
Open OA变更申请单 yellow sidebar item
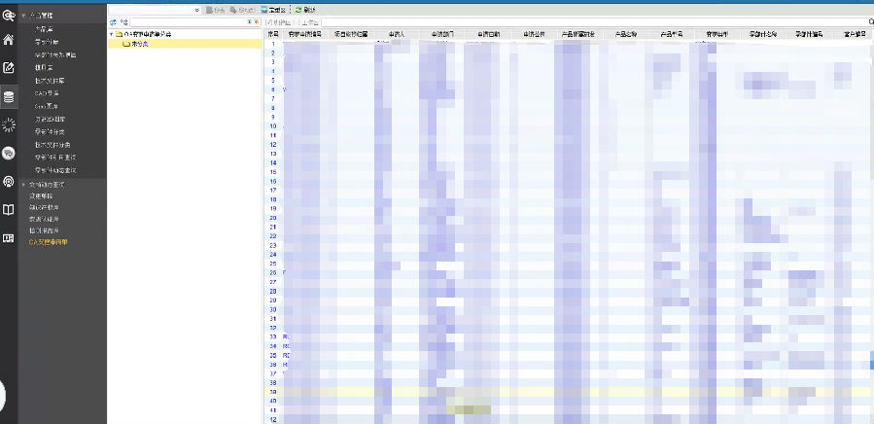click(x=49, y=242)
